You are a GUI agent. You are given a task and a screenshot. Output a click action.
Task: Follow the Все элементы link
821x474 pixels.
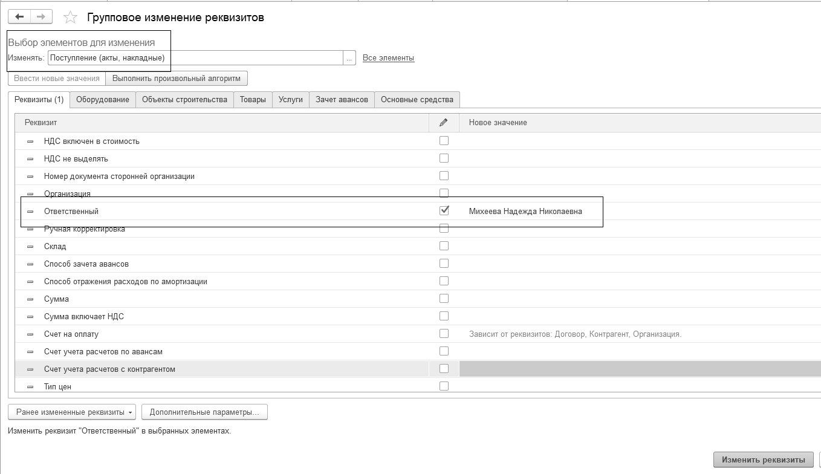pyautogui.click(x=388, y=58)
